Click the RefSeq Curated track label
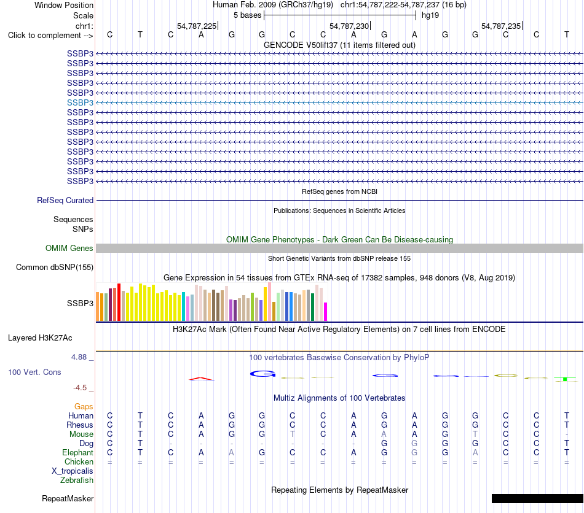This screenshot has height=513, width=584. point(65,201)
